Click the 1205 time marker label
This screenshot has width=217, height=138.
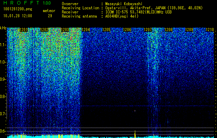106,30
